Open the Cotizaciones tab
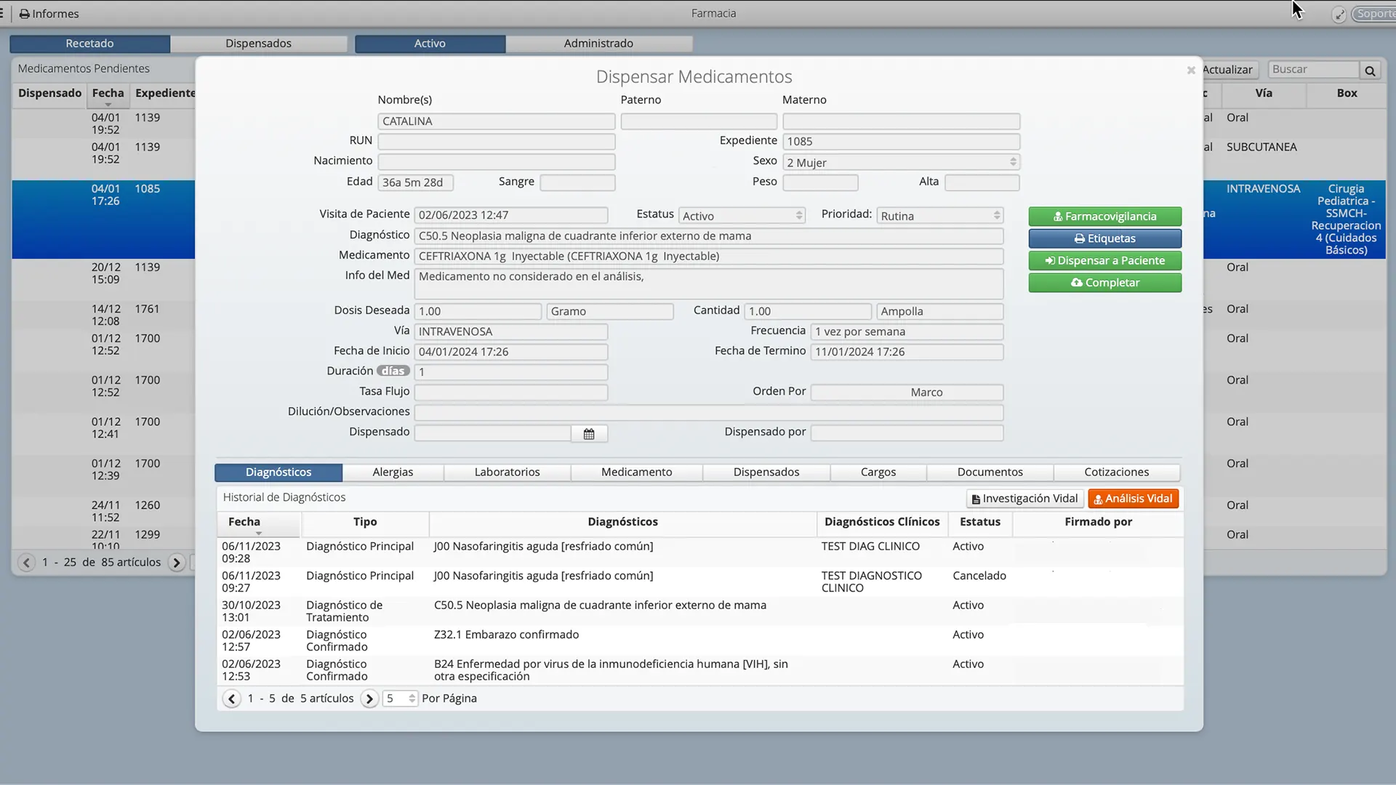Screen dimensions: 1396x785 tap(1117, 472)
